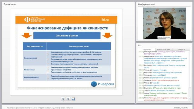194x109 pixels.
Task: Click the Вид деятельности table header
Action: [x=35, y=46]
